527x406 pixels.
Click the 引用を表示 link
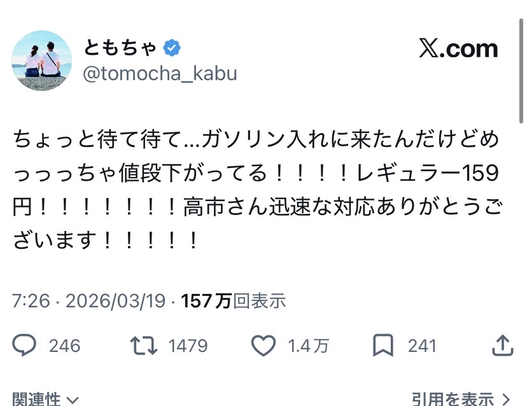click(453, 399)
